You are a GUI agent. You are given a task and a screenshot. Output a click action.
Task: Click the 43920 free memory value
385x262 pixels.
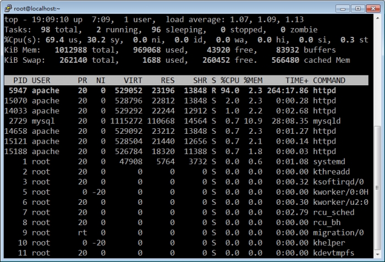pos(218,50)
